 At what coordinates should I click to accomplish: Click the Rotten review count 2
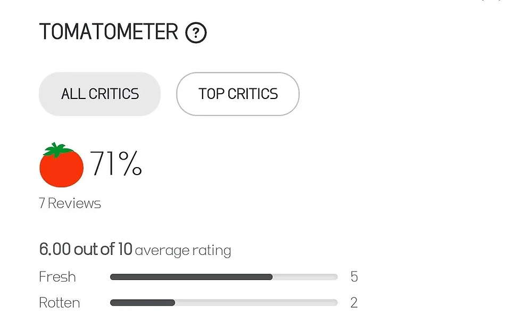pyautogui.click(x=354, y=302)
